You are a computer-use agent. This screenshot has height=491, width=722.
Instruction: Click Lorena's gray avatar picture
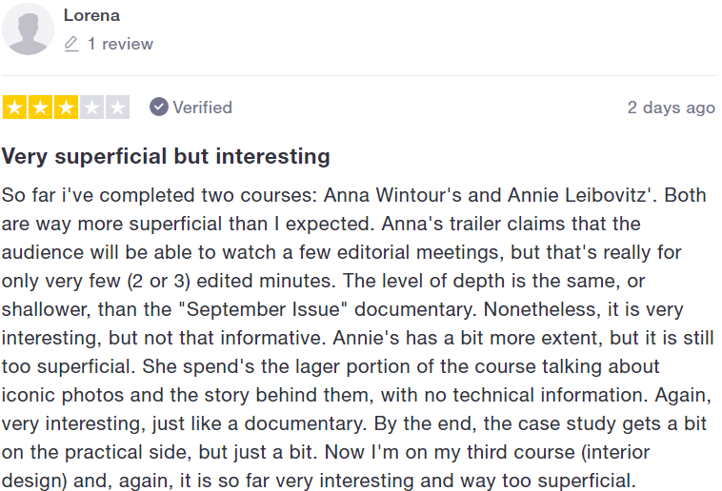pyautogui.click(x=28, y=29)
